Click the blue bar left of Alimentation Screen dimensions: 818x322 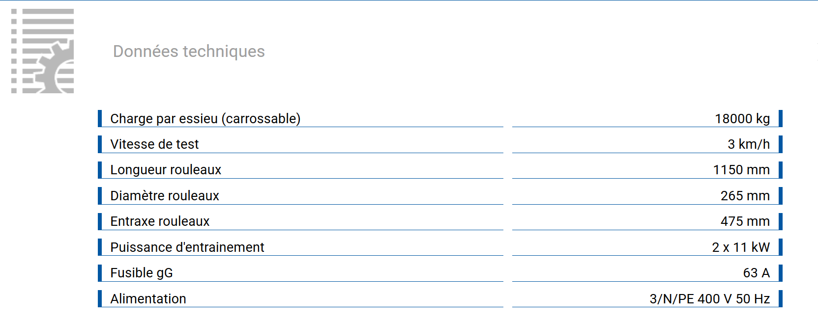[x=100, y=298]
